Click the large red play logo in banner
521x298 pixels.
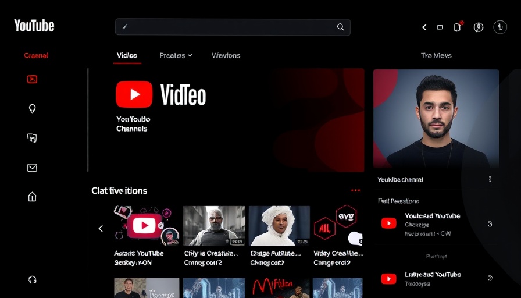(x=134, y=94)
